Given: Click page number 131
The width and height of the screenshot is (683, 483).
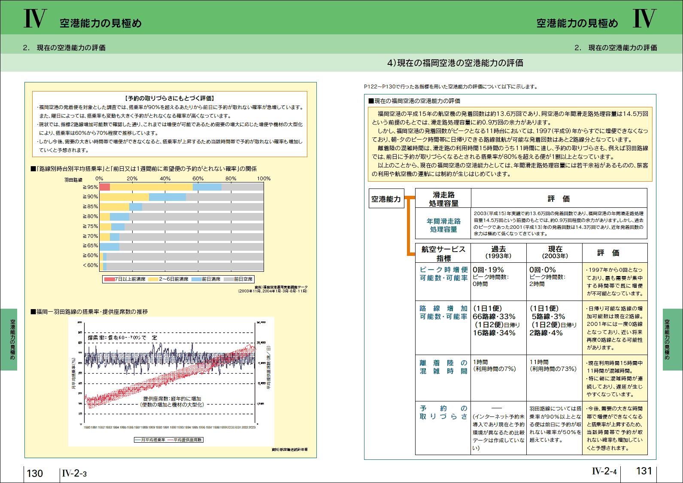Looking at the screenshot, I should coord(644,471).
